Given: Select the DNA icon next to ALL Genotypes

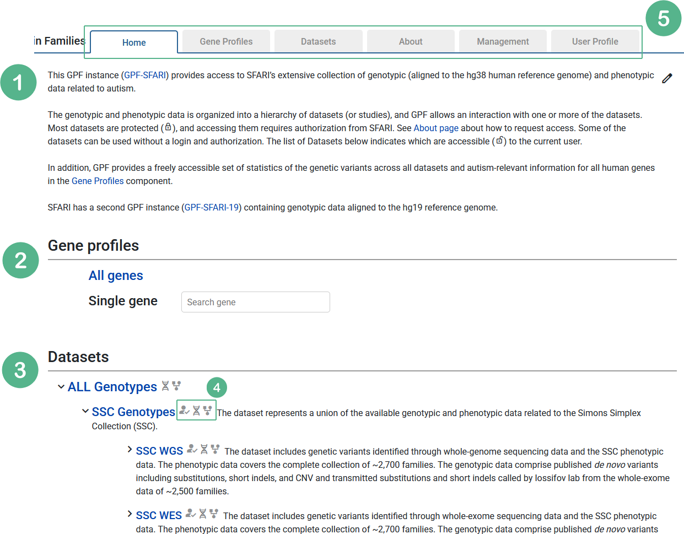Looking at the screenshot, I should click(x=165, y=386).
